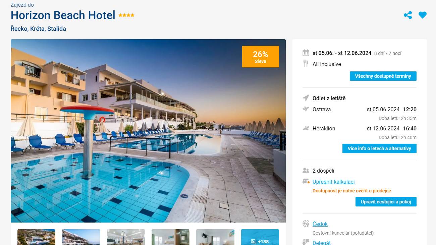Click Upravit cestující a pokoj button

pyautogui.click(x=386, y=202)
